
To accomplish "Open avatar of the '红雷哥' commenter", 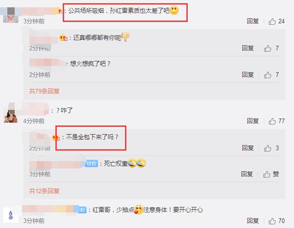I will tap(11, 215).
